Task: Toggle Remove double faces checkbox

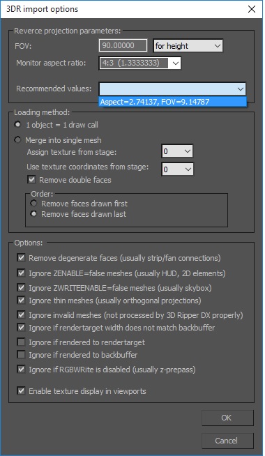Action: click(31, 179)
